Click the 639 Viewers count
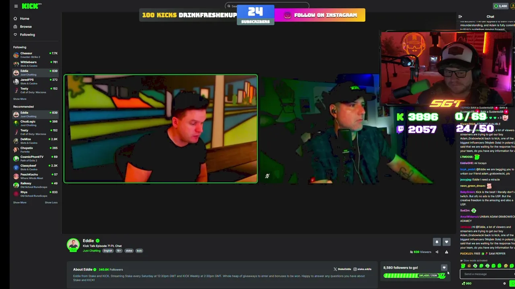Image resolution: width=515 pixels, height=289 pixels. (x=420, y=252)
